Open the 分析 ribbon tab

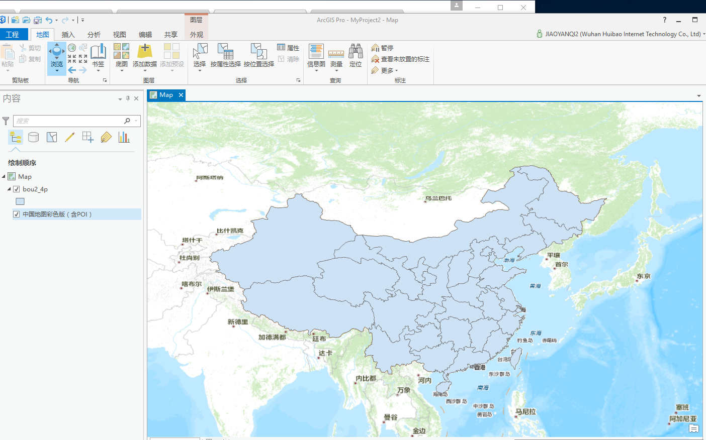[94, 35]
